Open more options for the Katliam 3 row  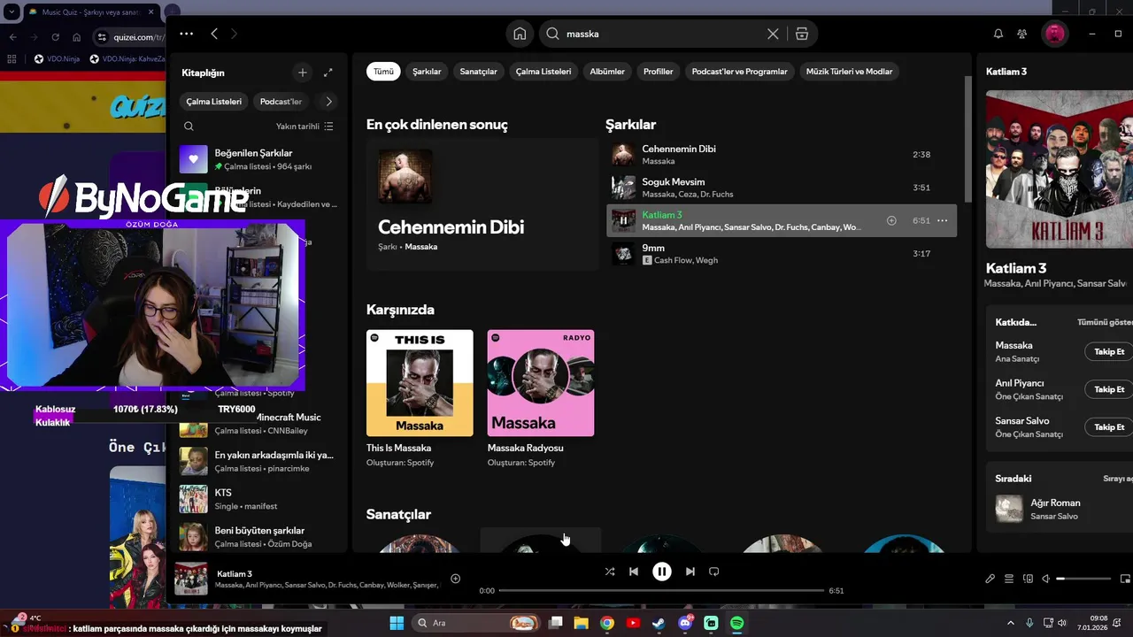(x=942, y=220)
